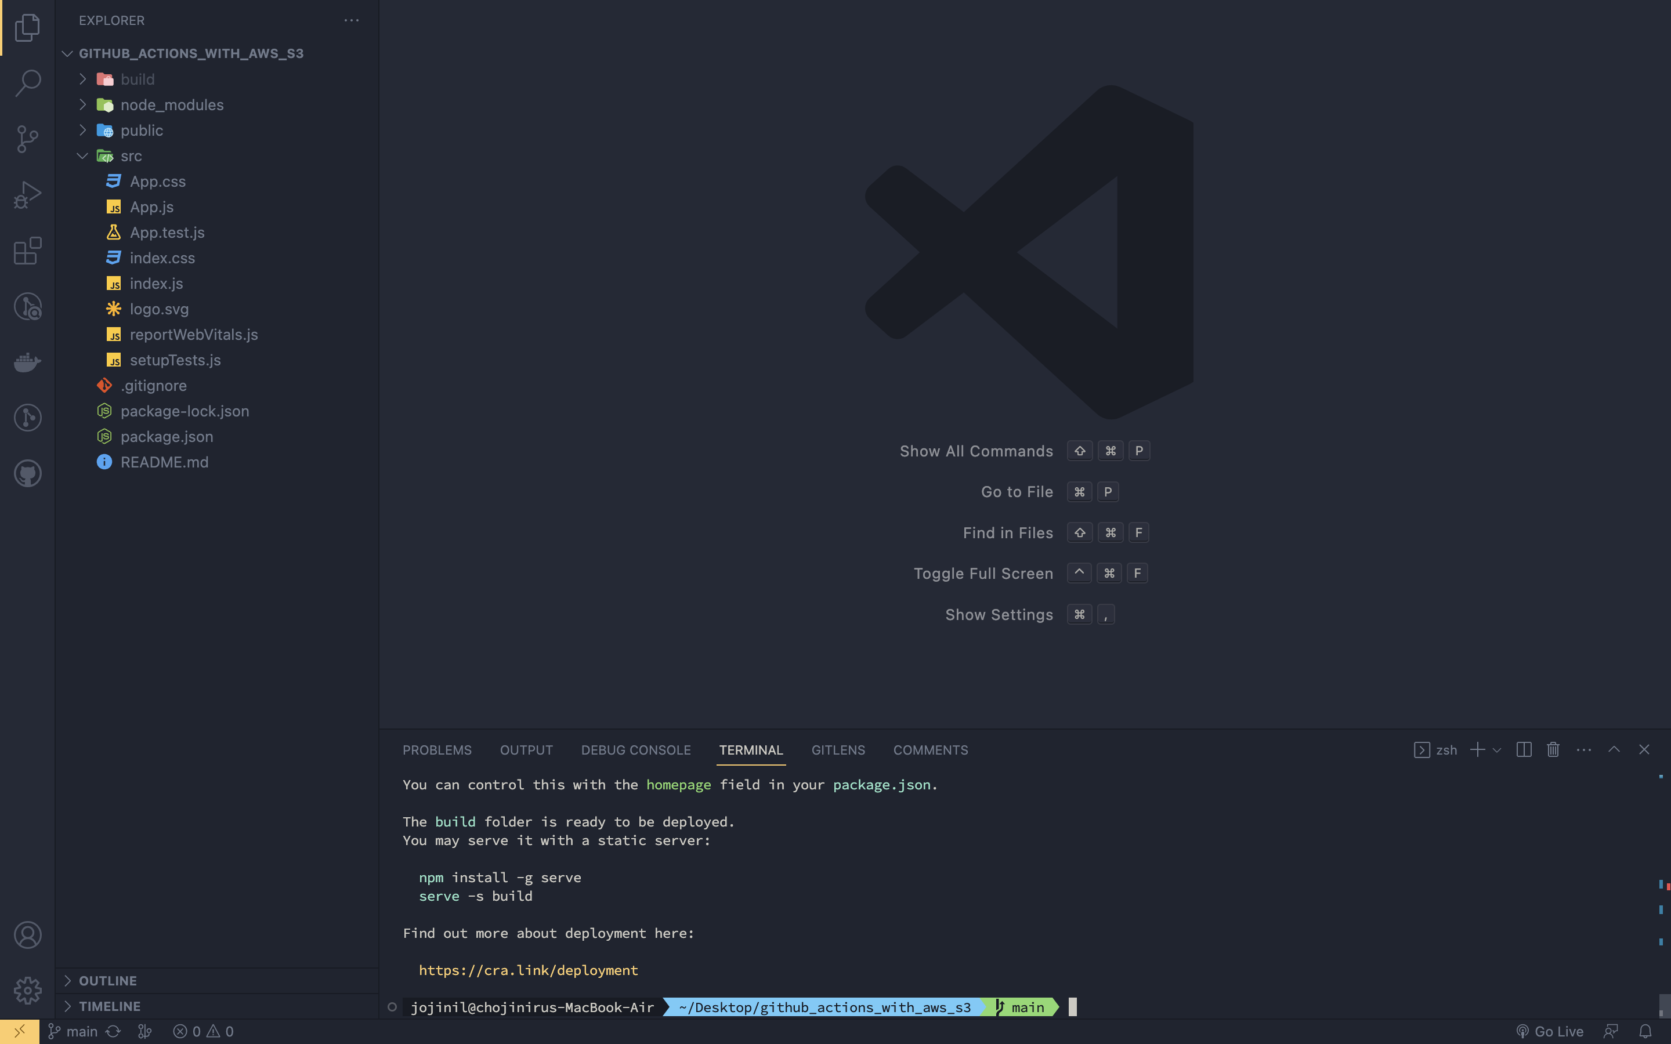The width and height of the screenshot is (1671, 1044).
Task: Open the Explorer view in activity bar
Action: coord(28,28)
